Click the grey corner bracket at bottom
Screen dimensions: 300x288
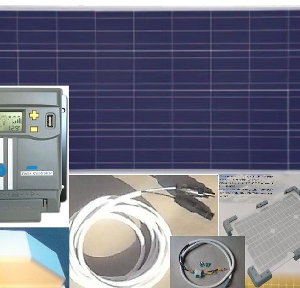260,275
